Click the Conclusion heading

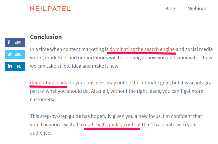point(46,37)
